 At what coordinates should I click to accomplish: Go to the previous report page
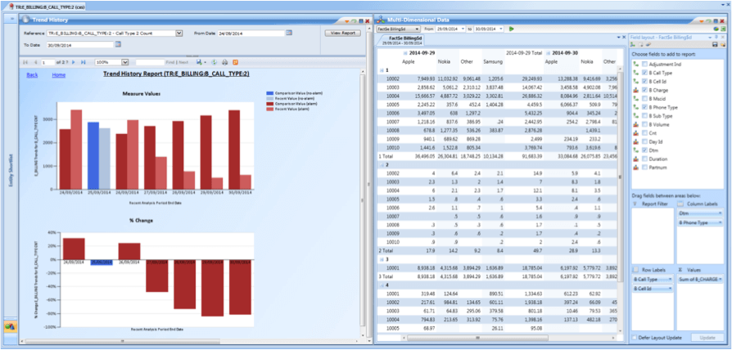point(34,62)
